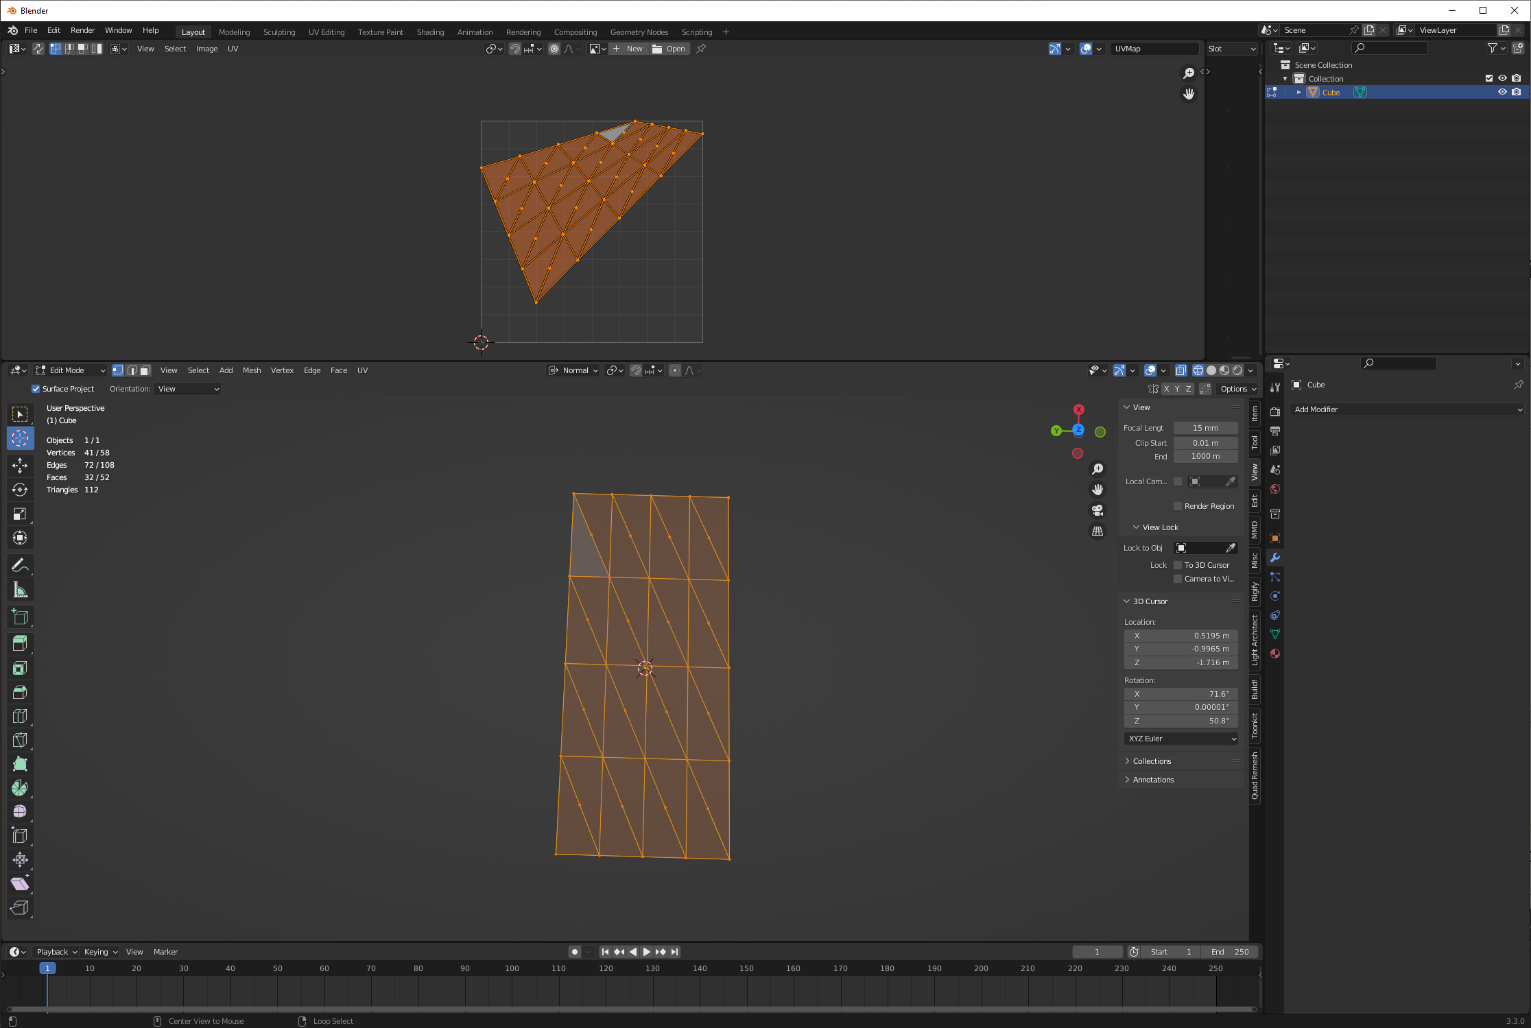The width and height of the screenshot is (1531, 1028).
Task: Click the Clip Start 0.01 m field
Action: pyautogui.click(x=1205, y=443)
